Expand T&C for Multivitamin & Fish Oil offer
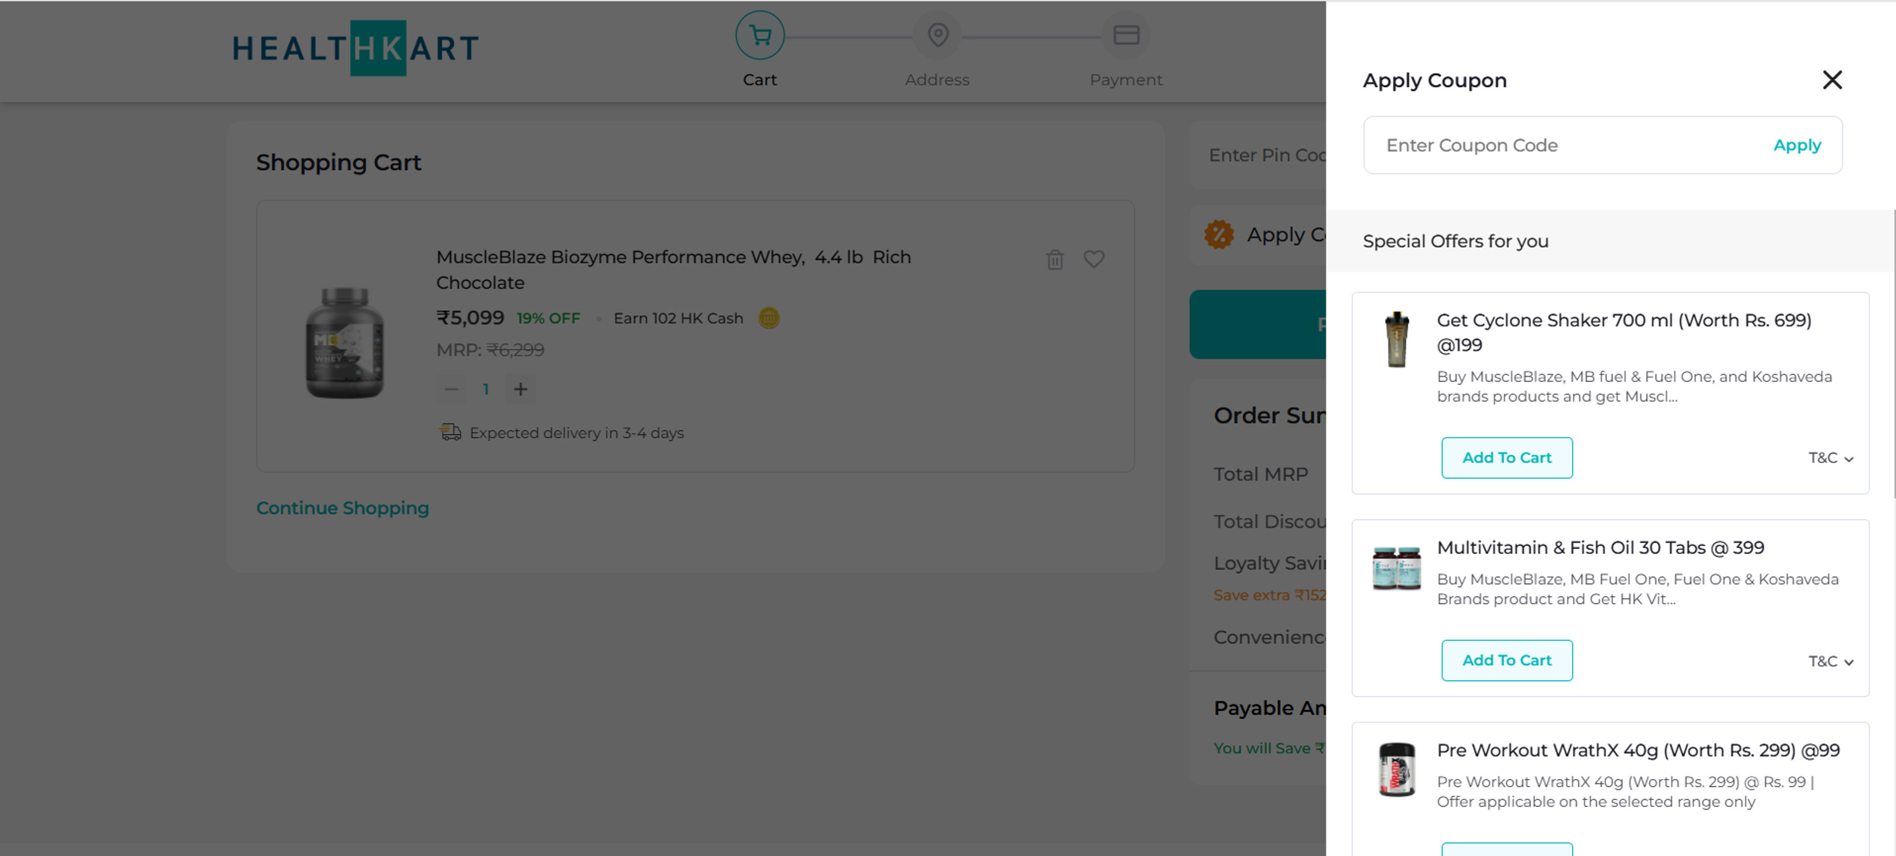 1830,661
